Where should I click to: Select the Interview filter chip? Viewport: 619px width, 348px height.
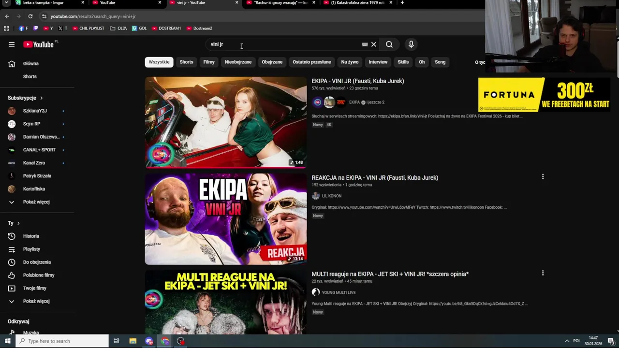point(378,62)
